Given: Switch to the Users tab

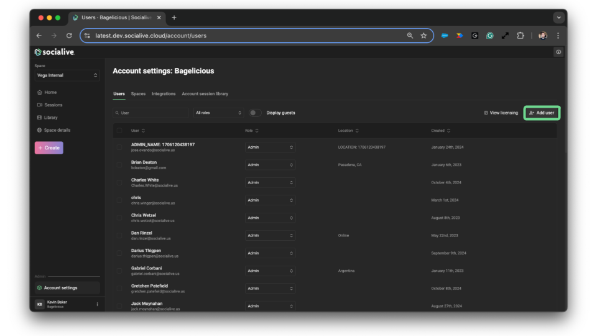Looking at the screenshot, I should click(119, 94).
